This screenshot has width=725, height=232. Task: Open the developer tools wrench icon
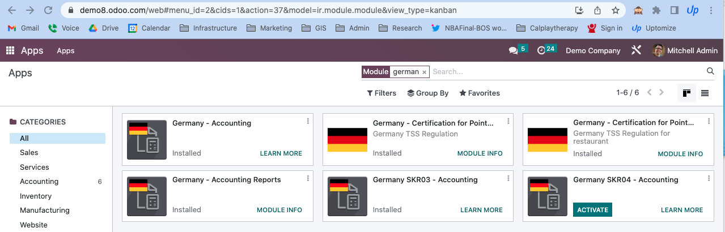point(636,50)
